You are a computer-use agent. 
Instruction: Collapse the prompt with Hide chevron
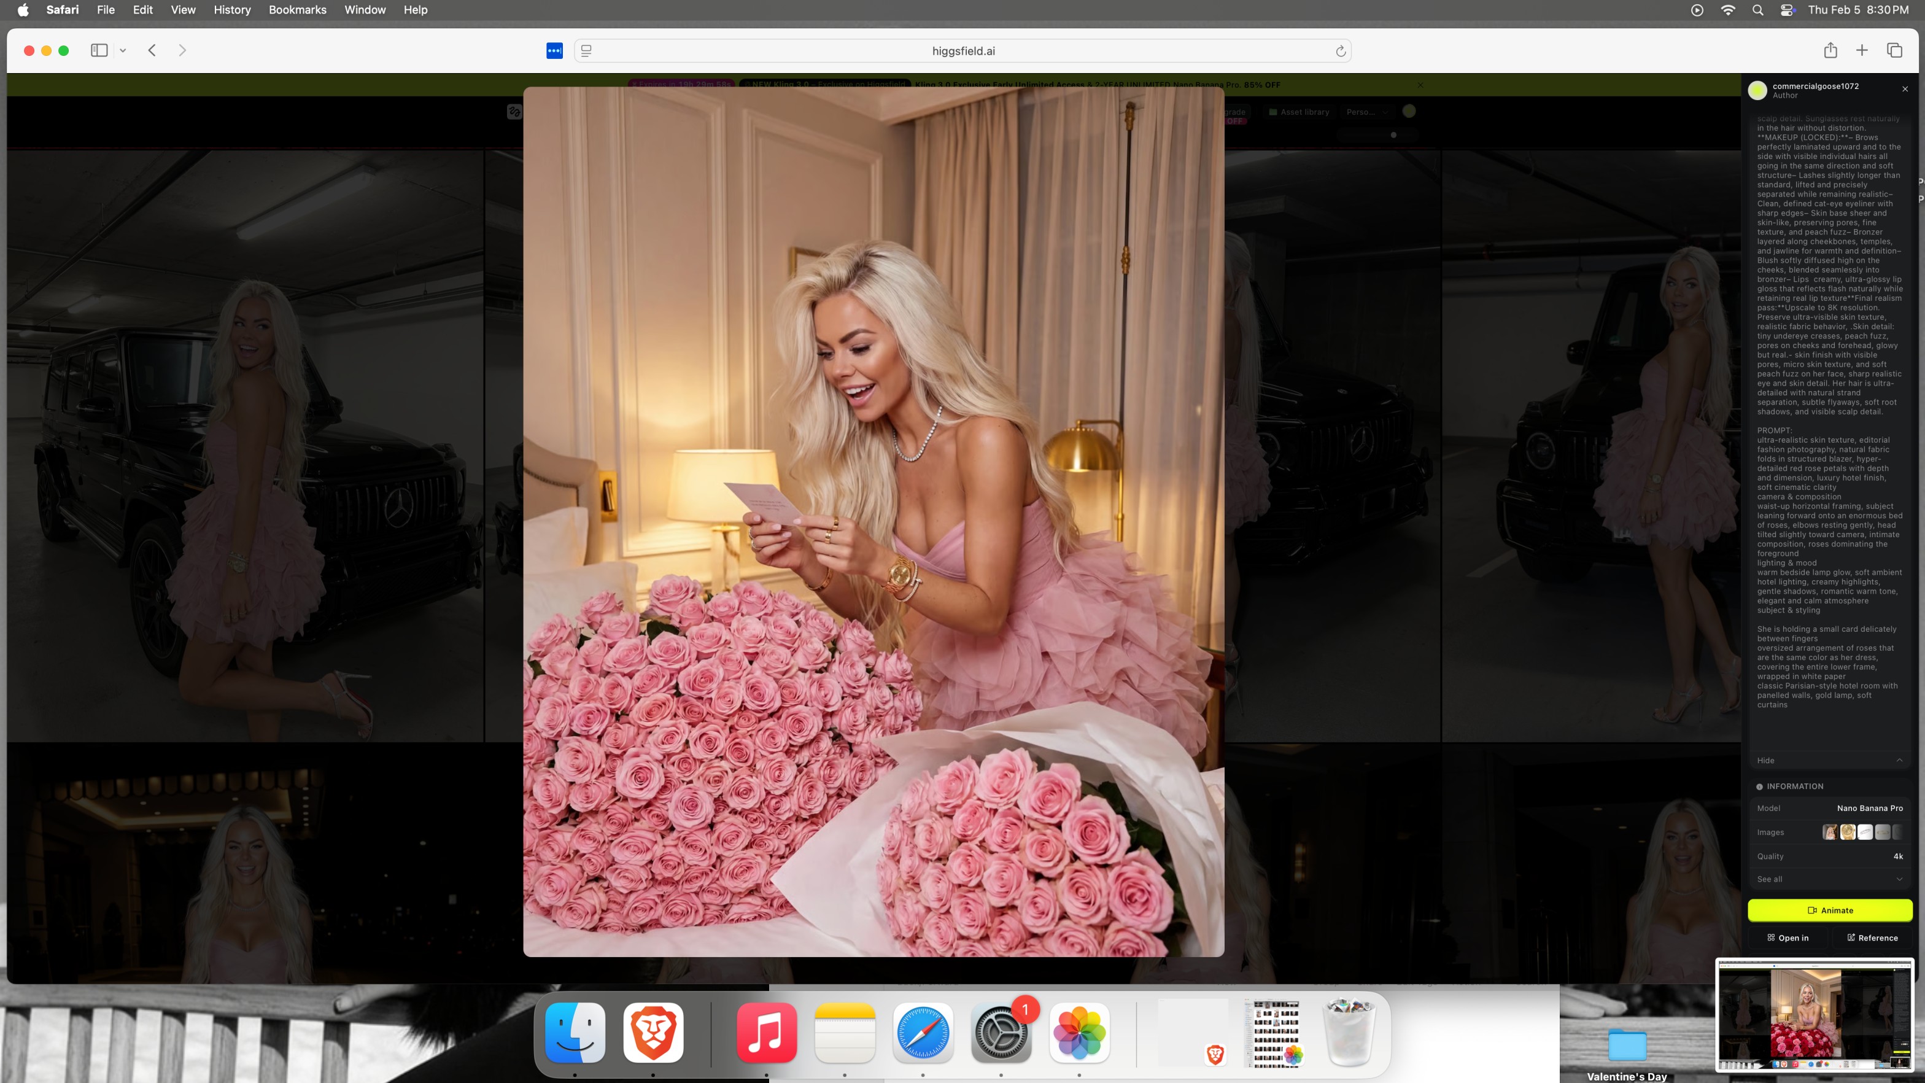pyautogui.click(x=1899, y=760)
